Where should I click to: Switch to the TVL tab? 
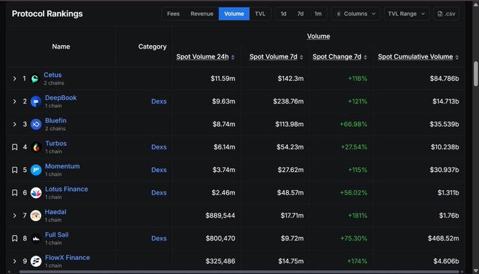pos(260,14)
